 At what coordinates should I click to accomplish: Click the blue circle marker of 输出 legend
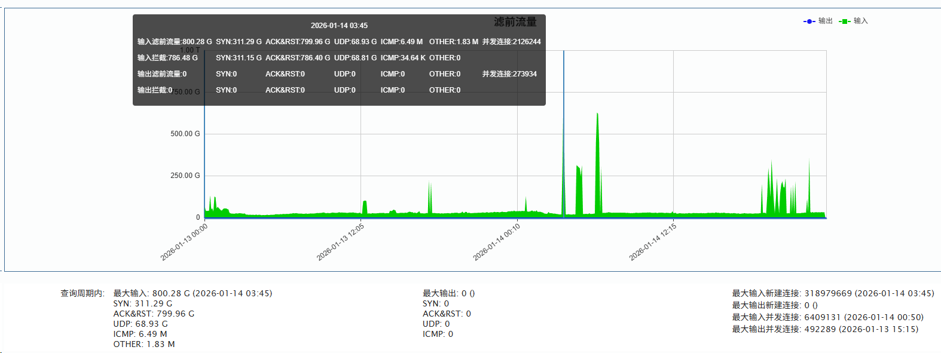coord(809,22)
